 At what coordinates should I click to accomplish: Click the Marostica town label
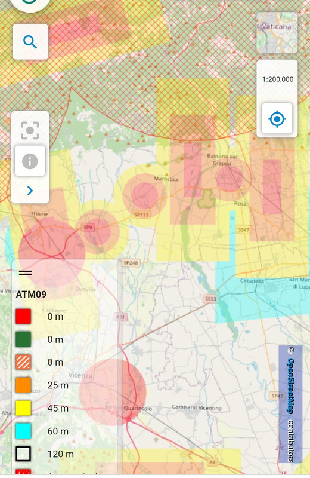pyautogui.click(x=166, y=179)
